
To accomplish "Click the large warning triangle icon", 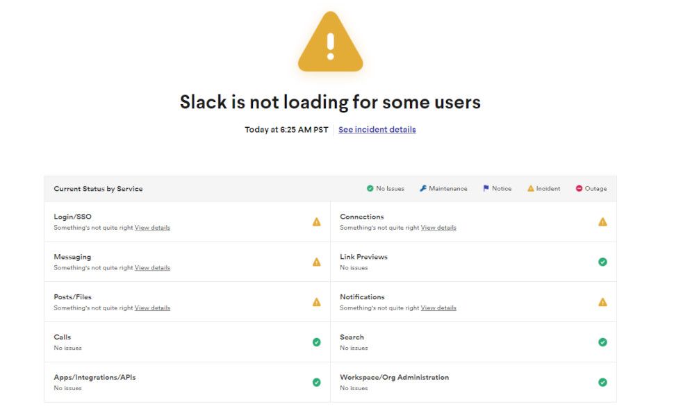I will (330, 42).
